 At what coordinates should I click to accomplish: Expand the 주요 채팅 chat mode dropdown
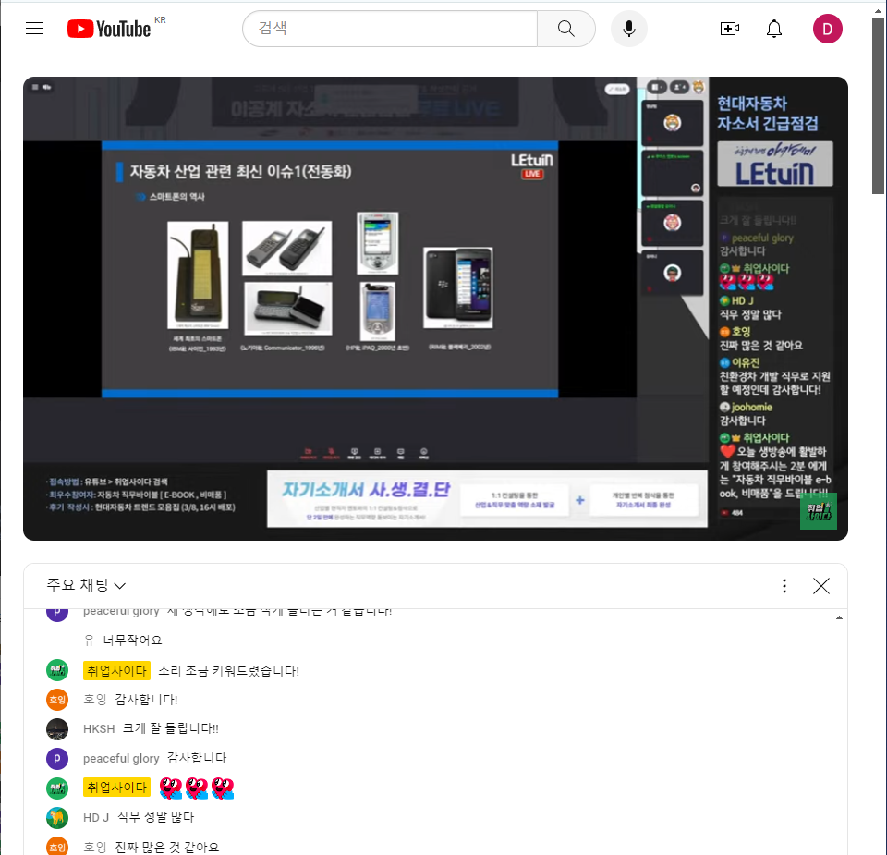coord(86,585)
